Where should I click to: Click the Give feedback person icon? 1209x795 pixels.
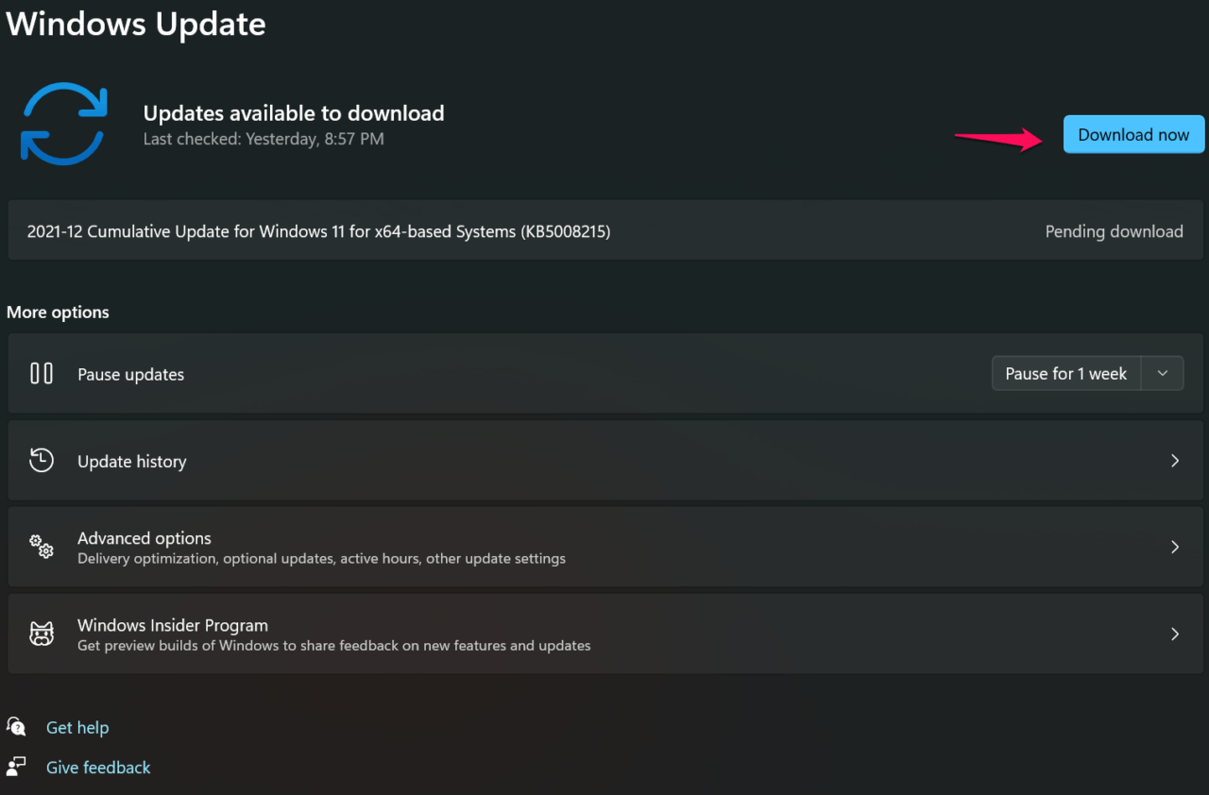tap(16, 766)
